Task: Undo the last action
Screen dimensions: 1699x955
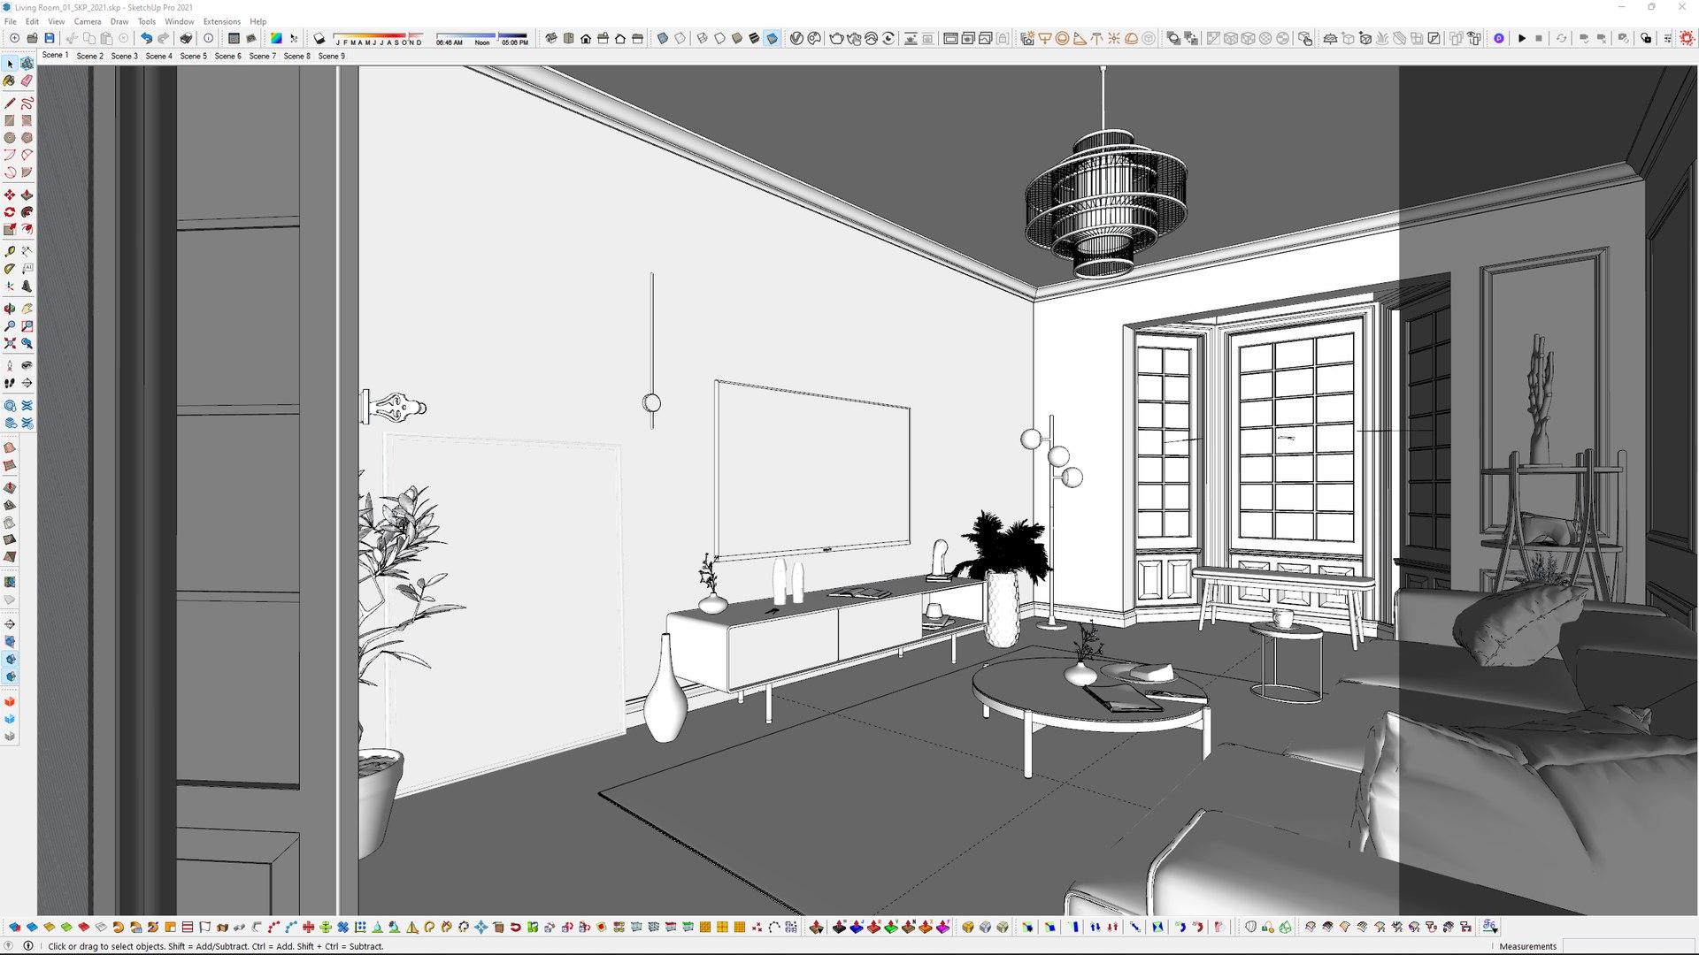Action: click(x=146, y=38)
